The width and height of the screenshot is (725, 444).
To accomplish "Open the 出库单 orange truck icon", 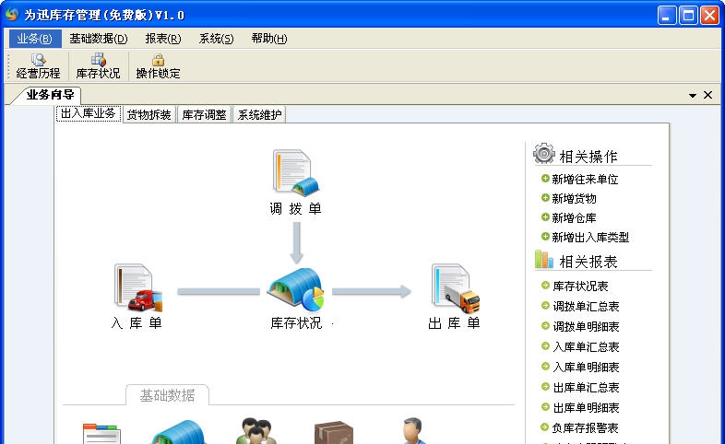I will pyautogui.click(x=456, y=288).
